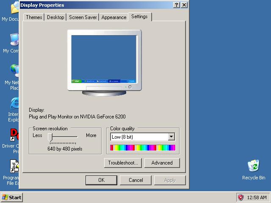The image size is (271, 203).
Task: Click the security shield tray icon
Action: (241, 198)
